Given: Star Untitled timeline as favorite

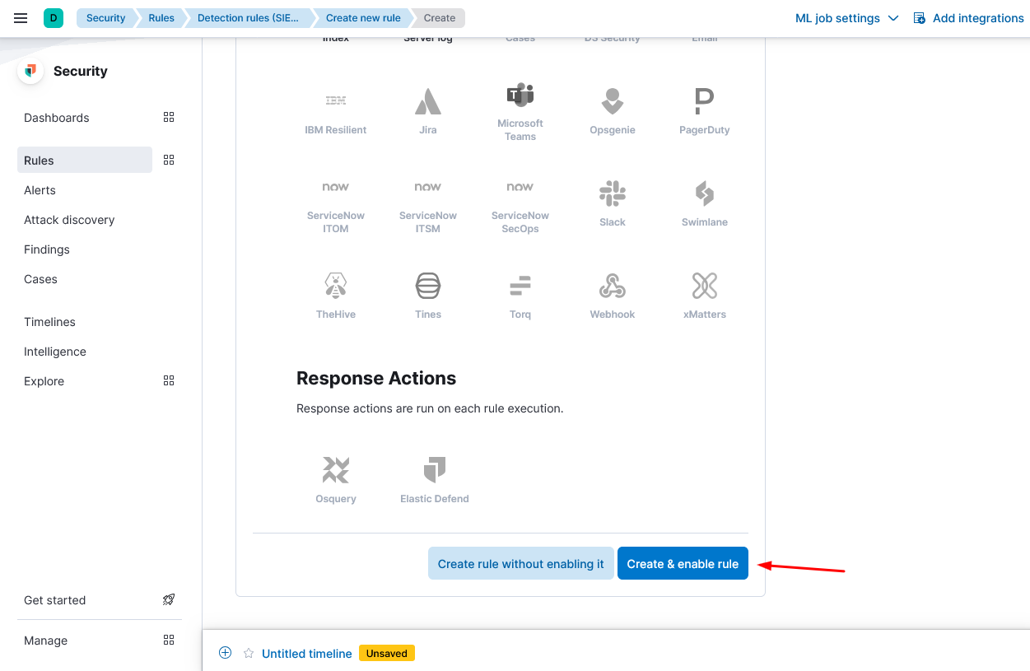Looking at the screenshot, I should click(x=249, y=653).
